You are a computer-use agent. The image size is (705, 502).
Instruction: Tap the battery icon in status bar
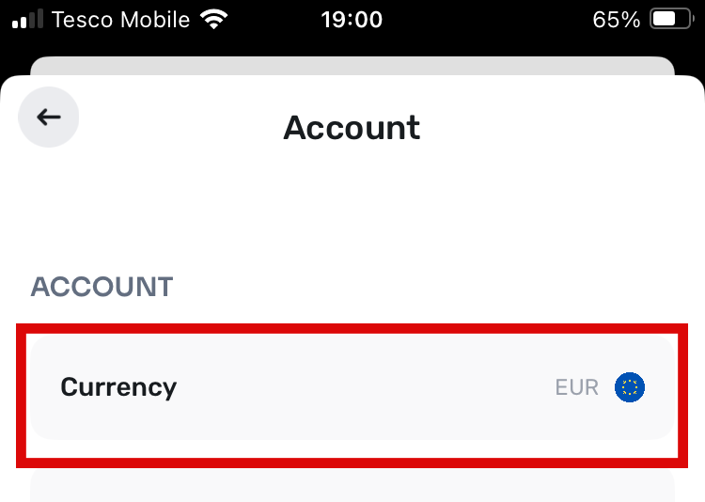[672, 20]
